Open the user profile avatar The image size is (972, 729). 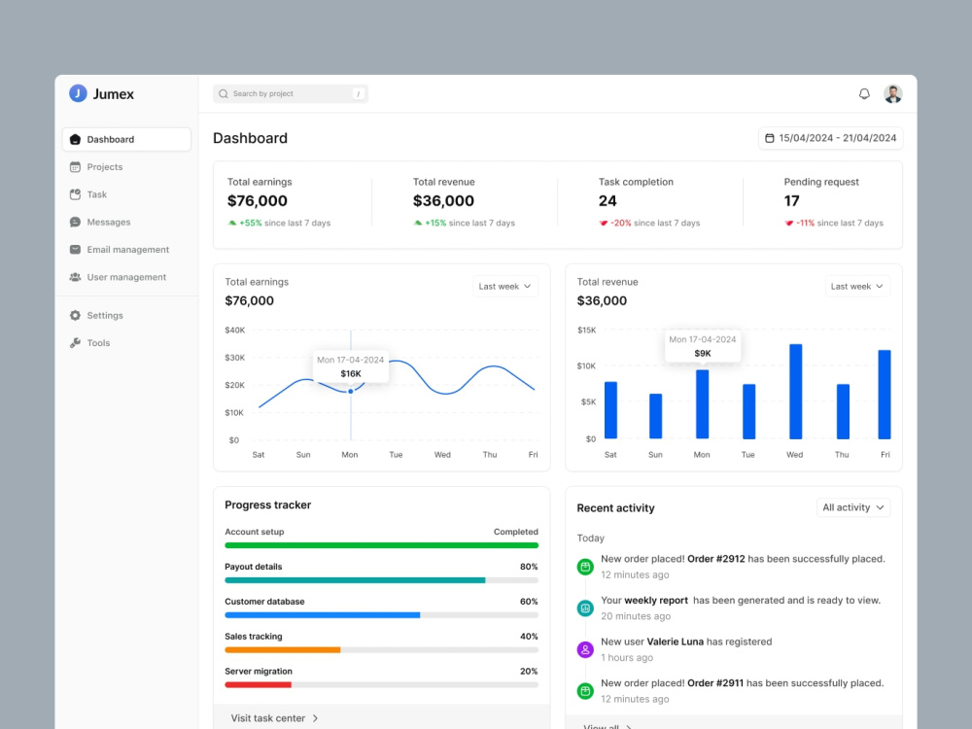coord(892,93)
